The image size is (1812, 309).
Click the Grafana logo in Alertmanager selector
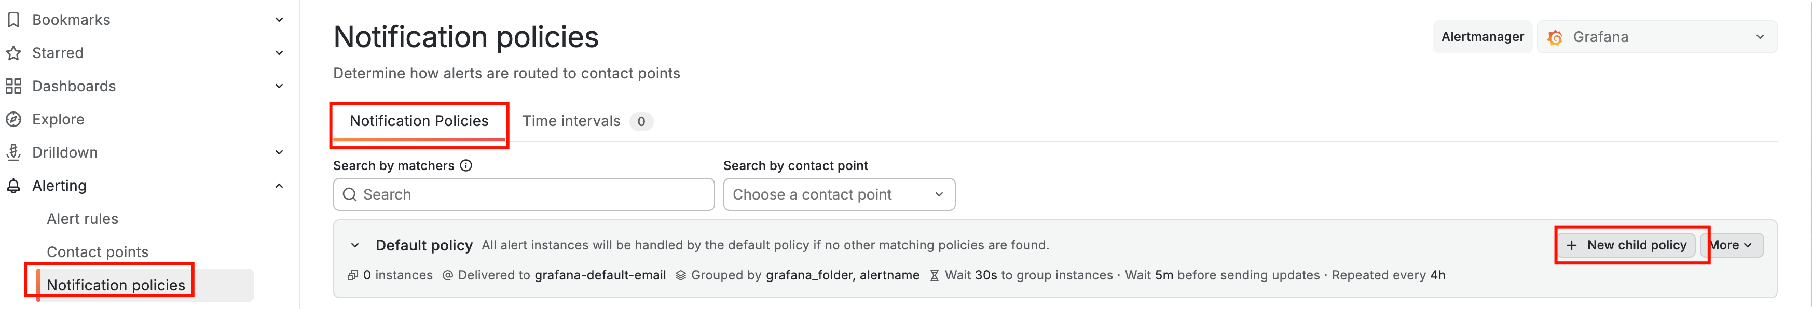pos(1555,37)
